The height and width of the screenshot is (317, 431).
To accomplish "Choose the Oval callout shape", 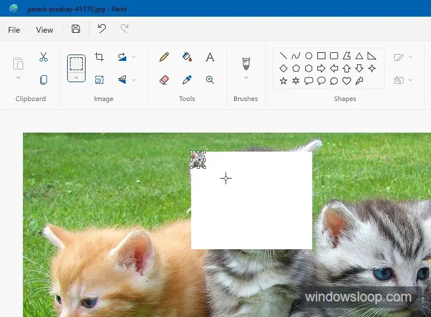I will pos(321,80).
